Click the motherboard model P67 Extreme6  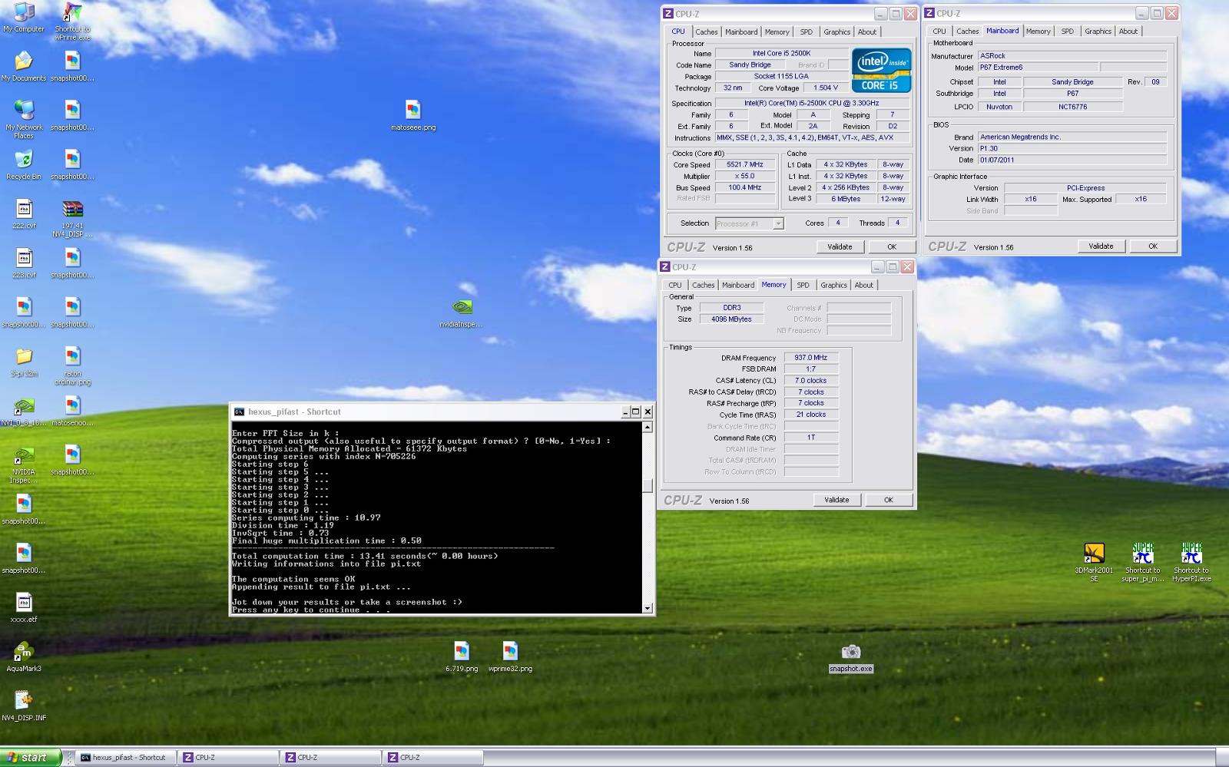(x=1037, y=68)
